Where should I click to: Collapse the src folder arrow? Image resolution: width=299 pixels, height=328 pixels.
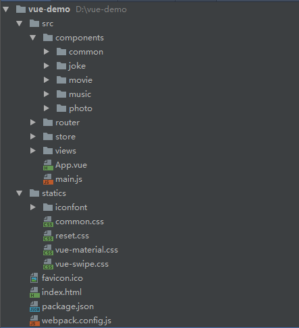pos(20,24)
